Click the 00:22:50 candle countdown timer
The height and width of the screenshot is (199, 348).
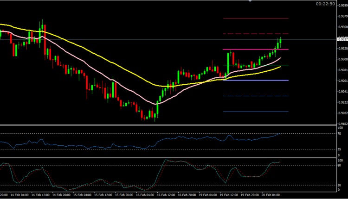325,4
